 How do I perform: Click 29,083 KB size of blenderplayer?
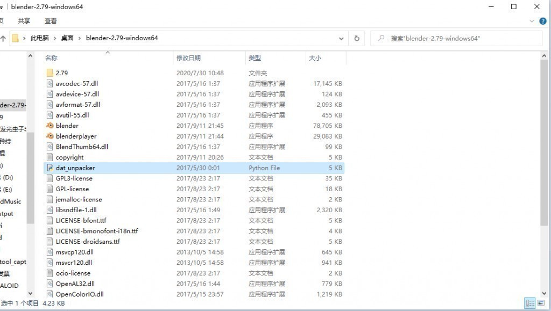tap(328, 136)
